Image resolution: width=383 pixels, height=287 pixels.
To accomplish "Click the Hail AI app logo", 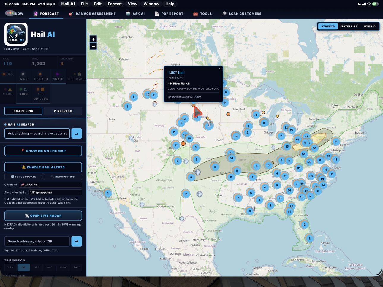I will [16, 34].
